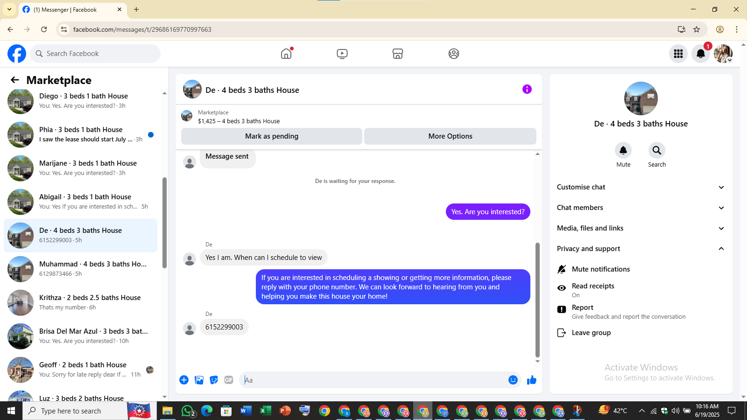Open Brisa Del Mar Azul conversation
Screen dimensions: 747x420
click(80, 336)
